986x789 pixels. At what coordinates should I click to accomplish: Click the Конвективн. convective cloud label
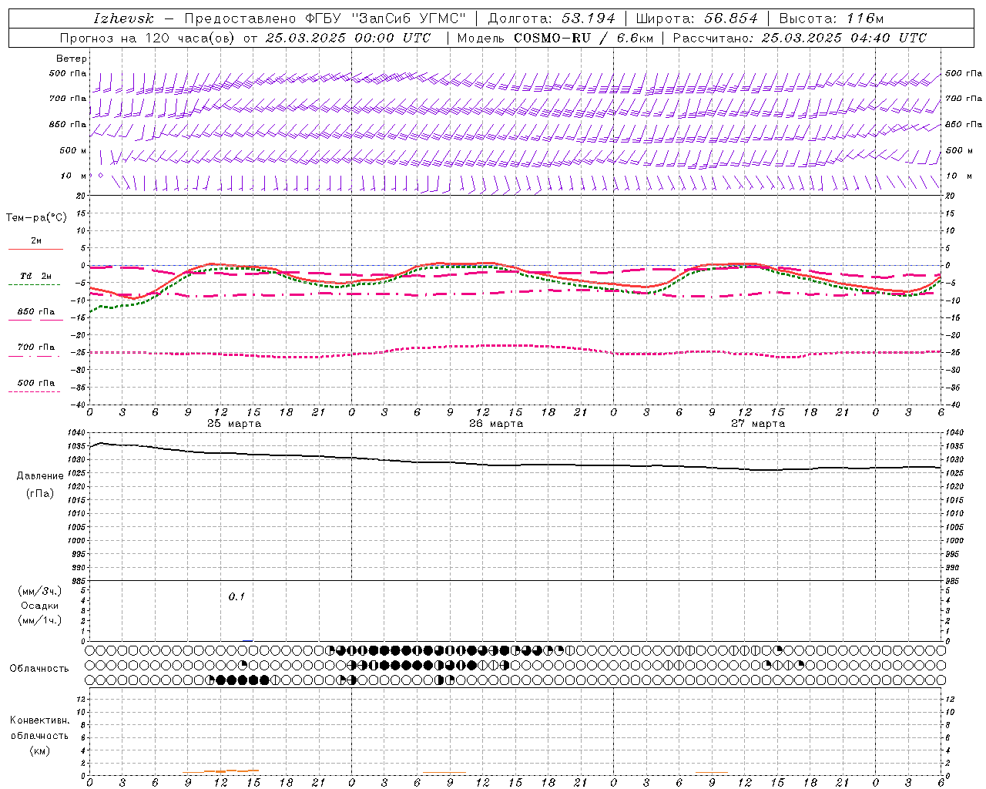coord(40,720)
